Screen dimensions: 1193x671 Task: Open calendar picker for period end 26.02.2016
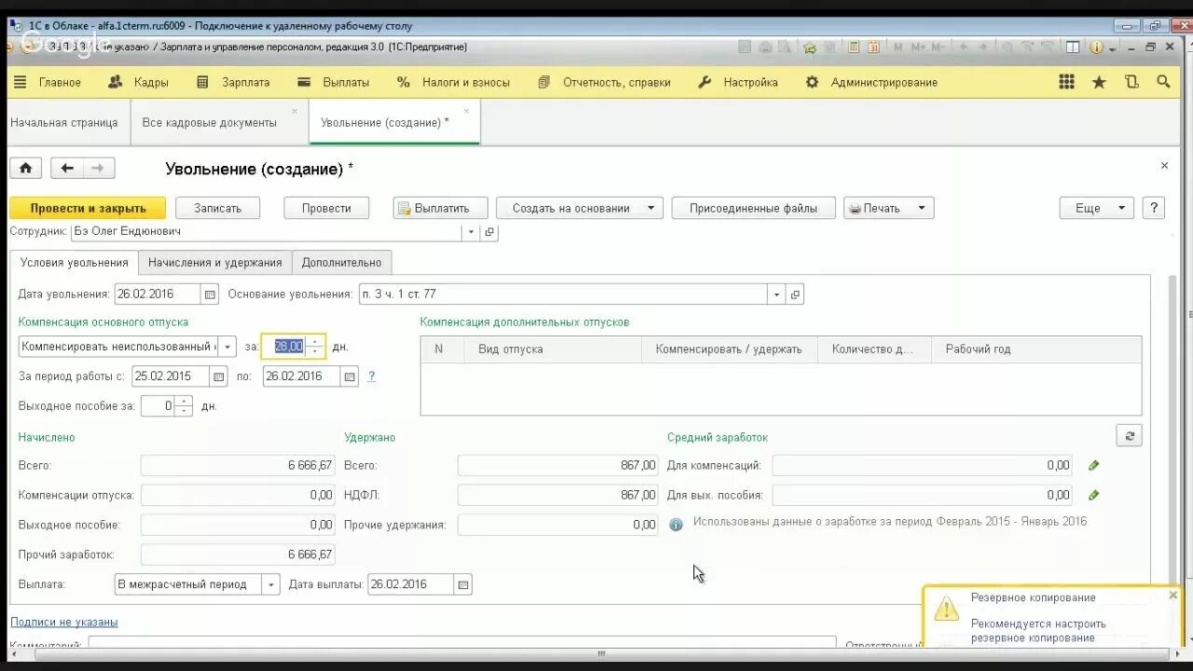click(x=350, y=377)
